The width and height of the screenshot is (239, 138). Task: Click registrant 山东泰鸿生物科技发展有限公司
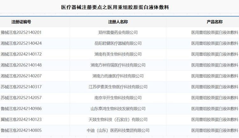click(118, 109)
